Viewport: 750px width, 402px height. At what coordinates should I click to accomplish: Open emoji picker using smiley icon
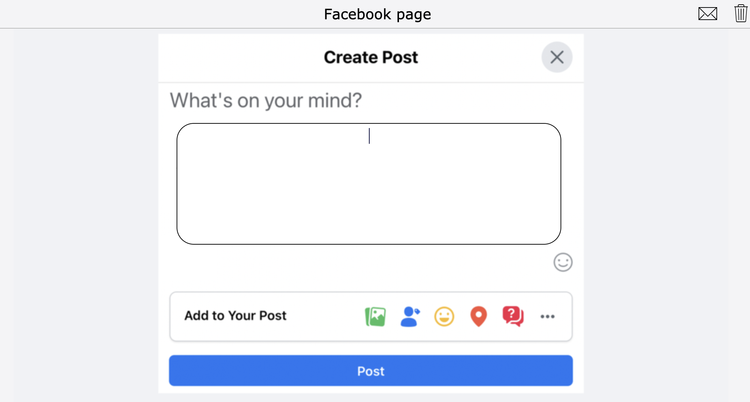pos(563,262)
